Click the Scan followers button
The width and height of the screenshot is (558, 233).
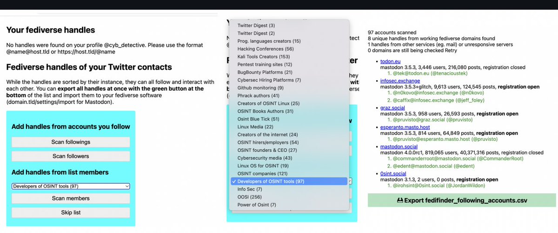[x=71, y=156]
